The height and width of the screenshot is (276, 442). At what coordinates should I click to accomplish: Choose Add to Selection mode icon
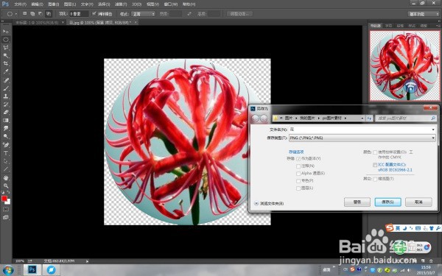pos(32,13)
